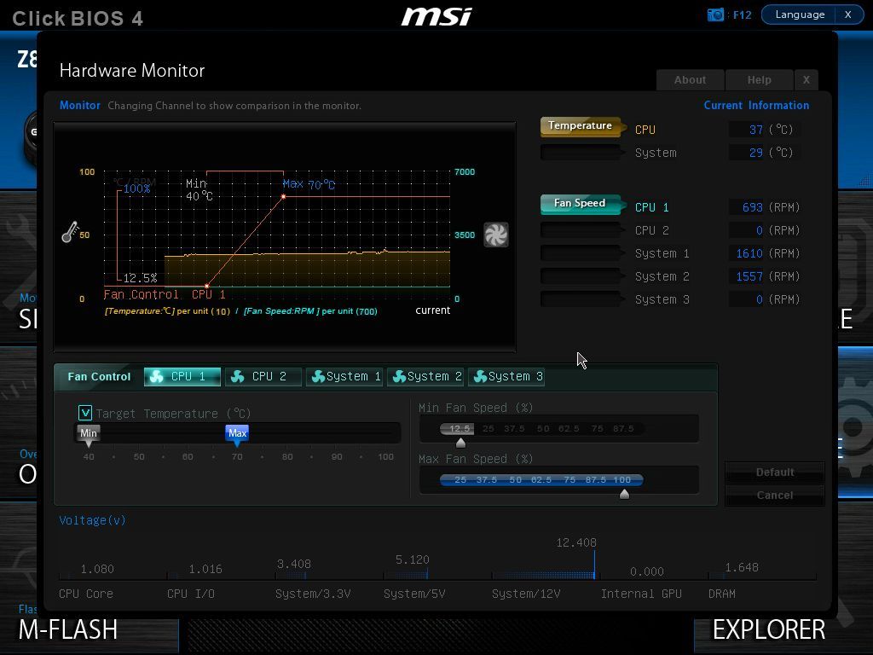
Task: Click the thermometer icon beside the graph
Action: (70, 232)
